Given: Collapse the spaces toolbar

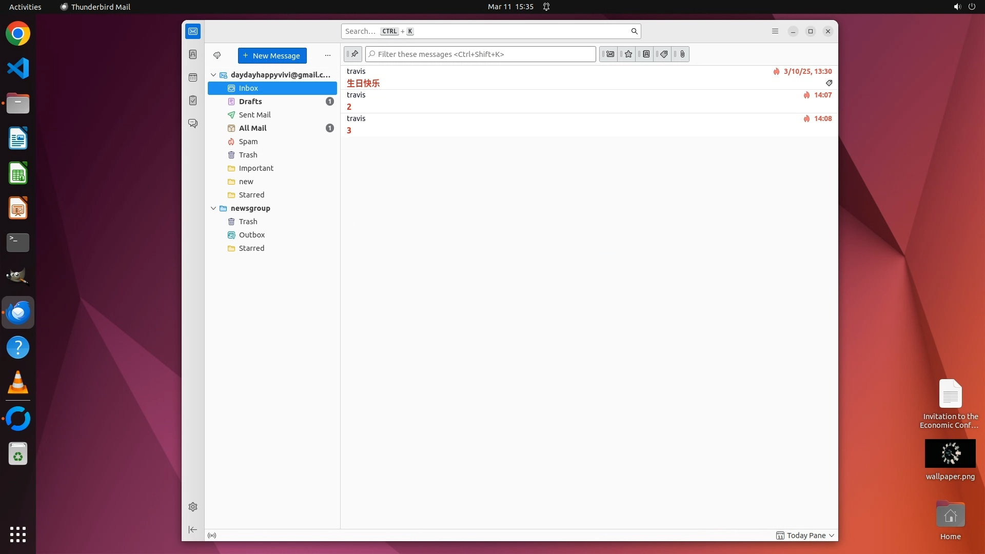Looking at the screenshot, I should (193, 529).
